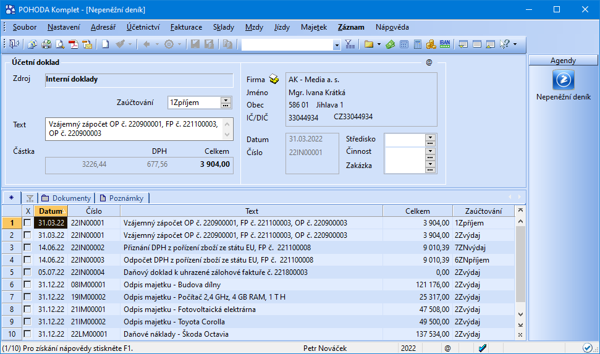Switch to the Dokumenty tab
The height and width of the screenshot is (354, 600).
[x=67, y=198]
